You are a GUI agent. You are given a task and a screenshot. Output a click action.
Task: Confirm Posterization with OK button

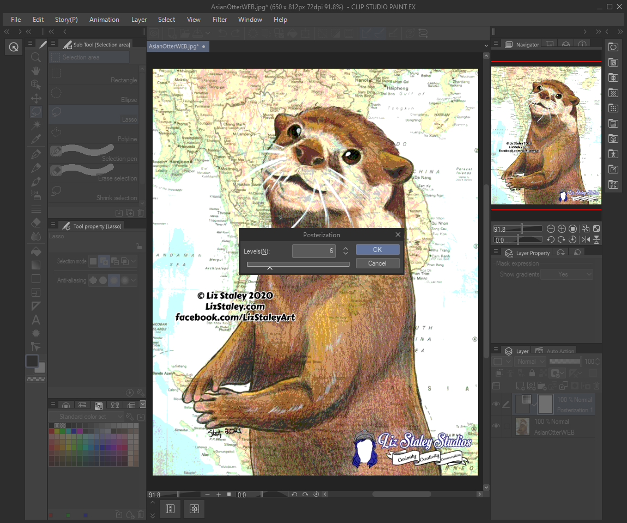(x=377, y=250)
